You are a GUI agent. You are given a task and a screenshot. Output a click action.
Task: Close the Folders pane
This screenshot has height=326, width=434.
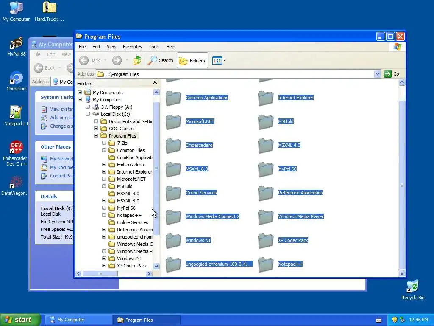(x=155, y=82)
